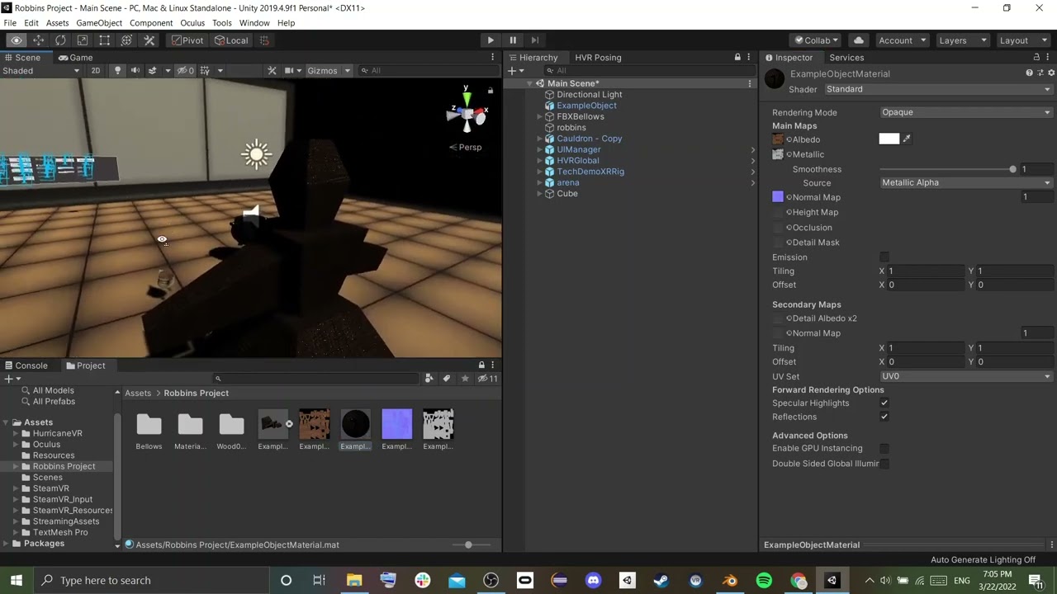
Task: Select the combined Transform tool
Action: (x=126, y=40)
